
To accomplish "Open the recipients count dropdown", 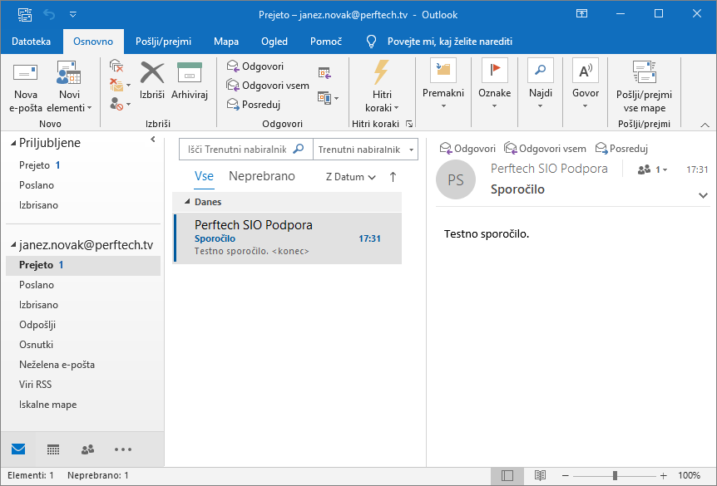I will point(652,170).
